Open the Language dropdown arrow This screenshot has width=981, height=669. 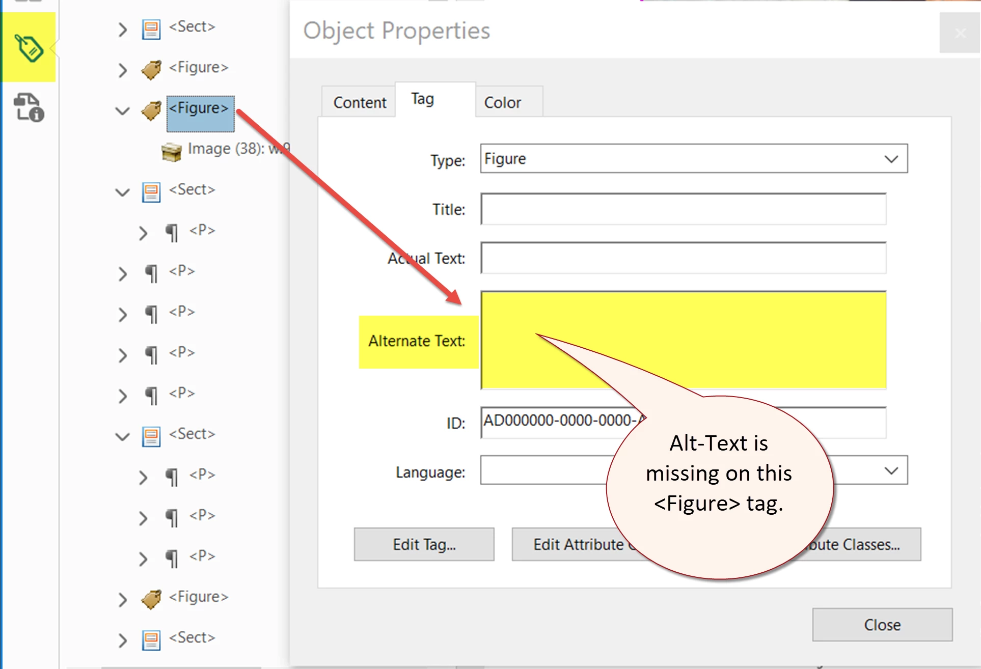tap(891, 470)
